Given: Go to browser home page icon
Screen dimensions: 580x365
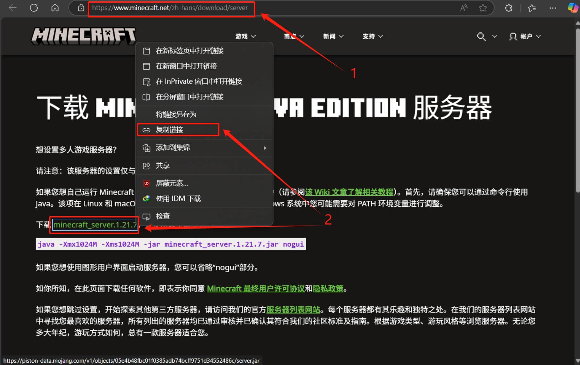Looking at the screenshot, I should 55,8.
